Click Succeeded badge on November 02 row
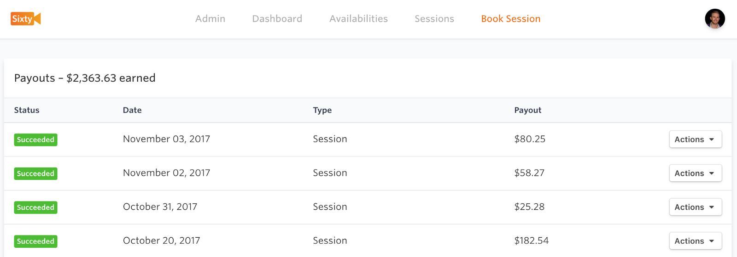Viewport: 737px width, 257px height. pos(35,174)
